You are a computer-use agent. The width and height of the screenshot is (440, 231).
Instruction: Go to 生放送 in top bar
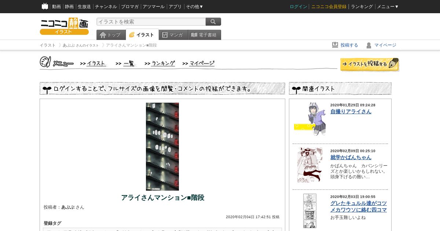[x=84, y=7]
